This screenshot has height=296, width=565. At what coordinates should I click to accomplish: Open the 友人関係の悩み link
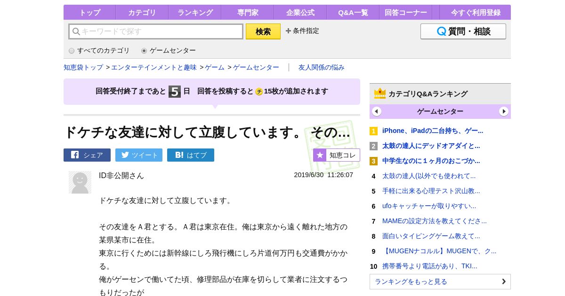pyautogui.click(x=322, y=67)
